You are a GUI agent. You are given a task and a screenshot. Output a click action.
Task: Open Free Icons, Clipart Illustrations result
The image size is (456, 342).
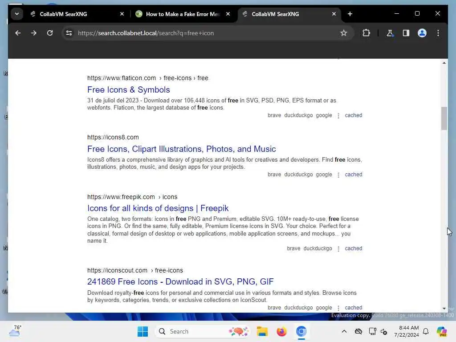[182, 149]
